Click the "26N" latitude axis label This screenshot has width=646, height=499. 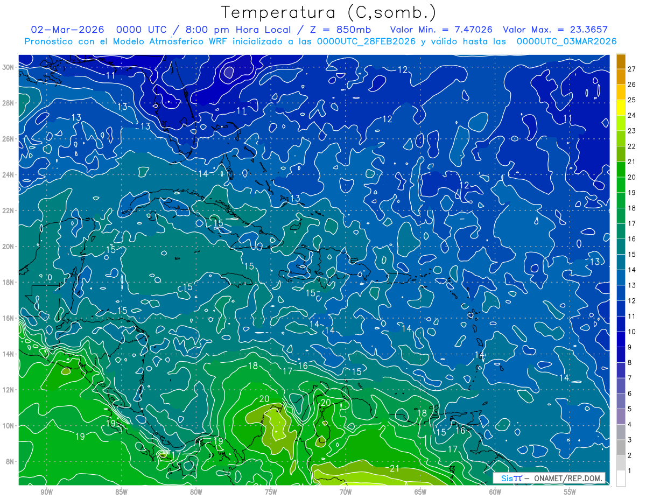(8, 138)
